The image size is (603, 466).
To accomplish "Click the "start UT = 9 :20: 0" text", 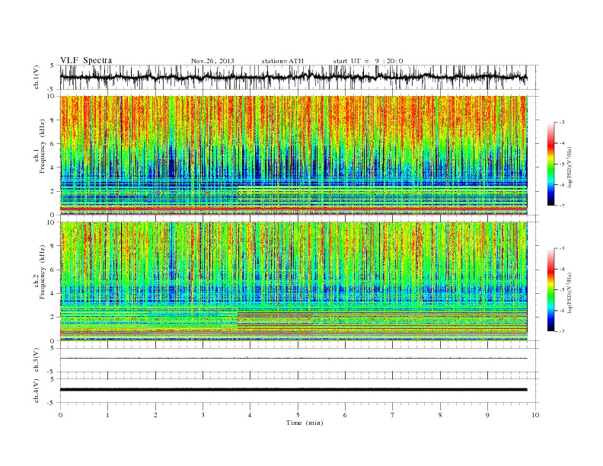I will coord(368,61).
